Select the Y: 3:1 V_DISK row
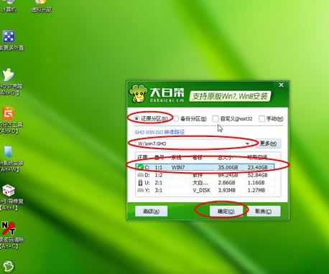329x274 pixels. tap(205, 190)
